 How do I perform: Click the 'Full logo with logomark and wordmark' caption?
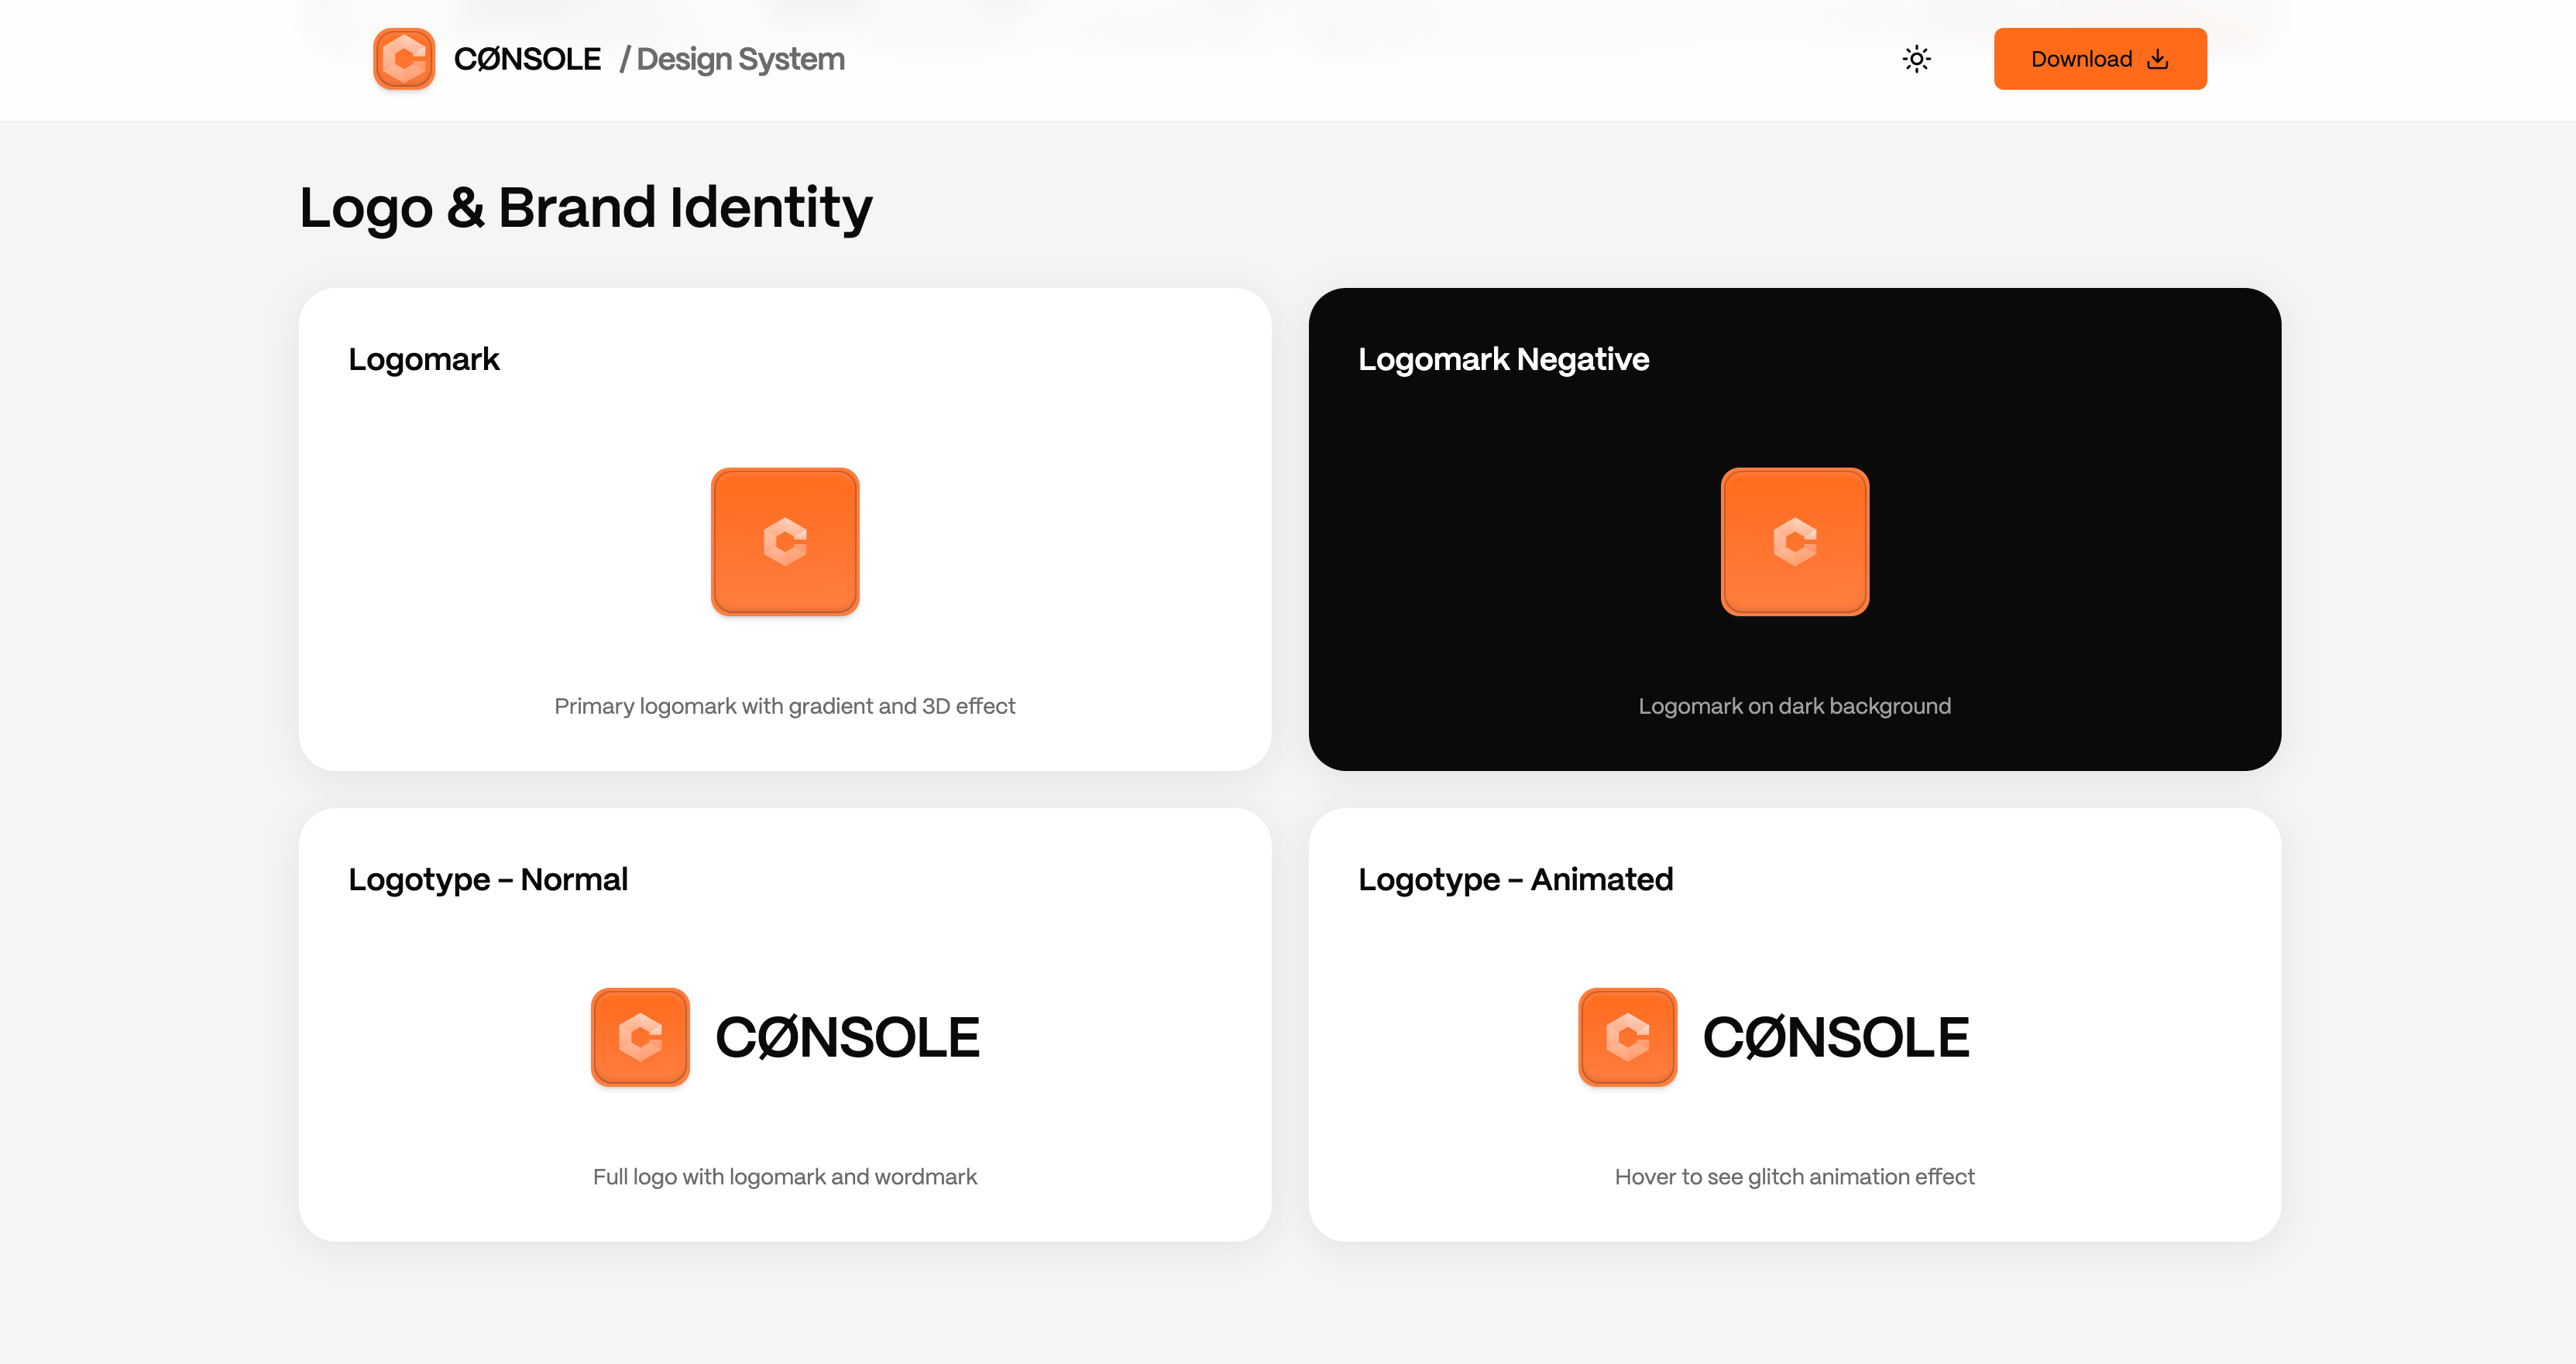pos(785,1176)
